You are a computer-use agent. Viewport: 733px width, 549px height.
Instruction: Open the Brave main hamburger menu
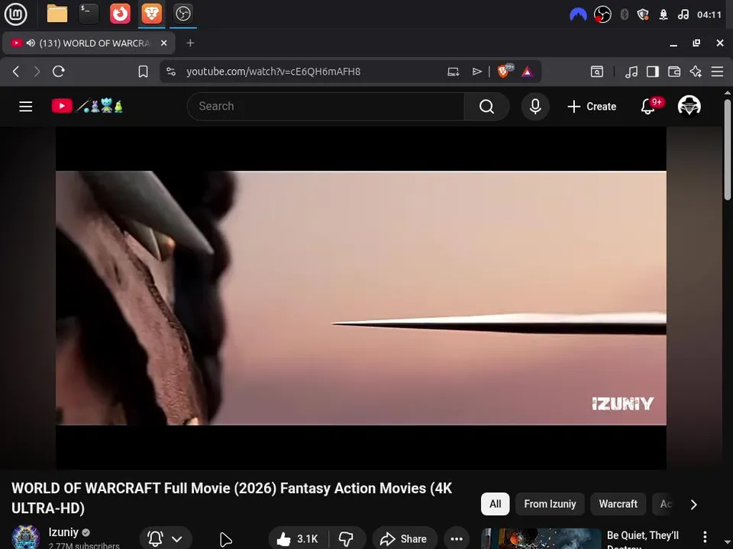[717, 72]
